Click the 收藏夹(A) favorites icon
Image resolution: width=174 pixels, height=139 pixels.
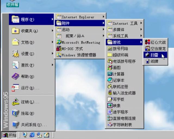tap(15, 31)
